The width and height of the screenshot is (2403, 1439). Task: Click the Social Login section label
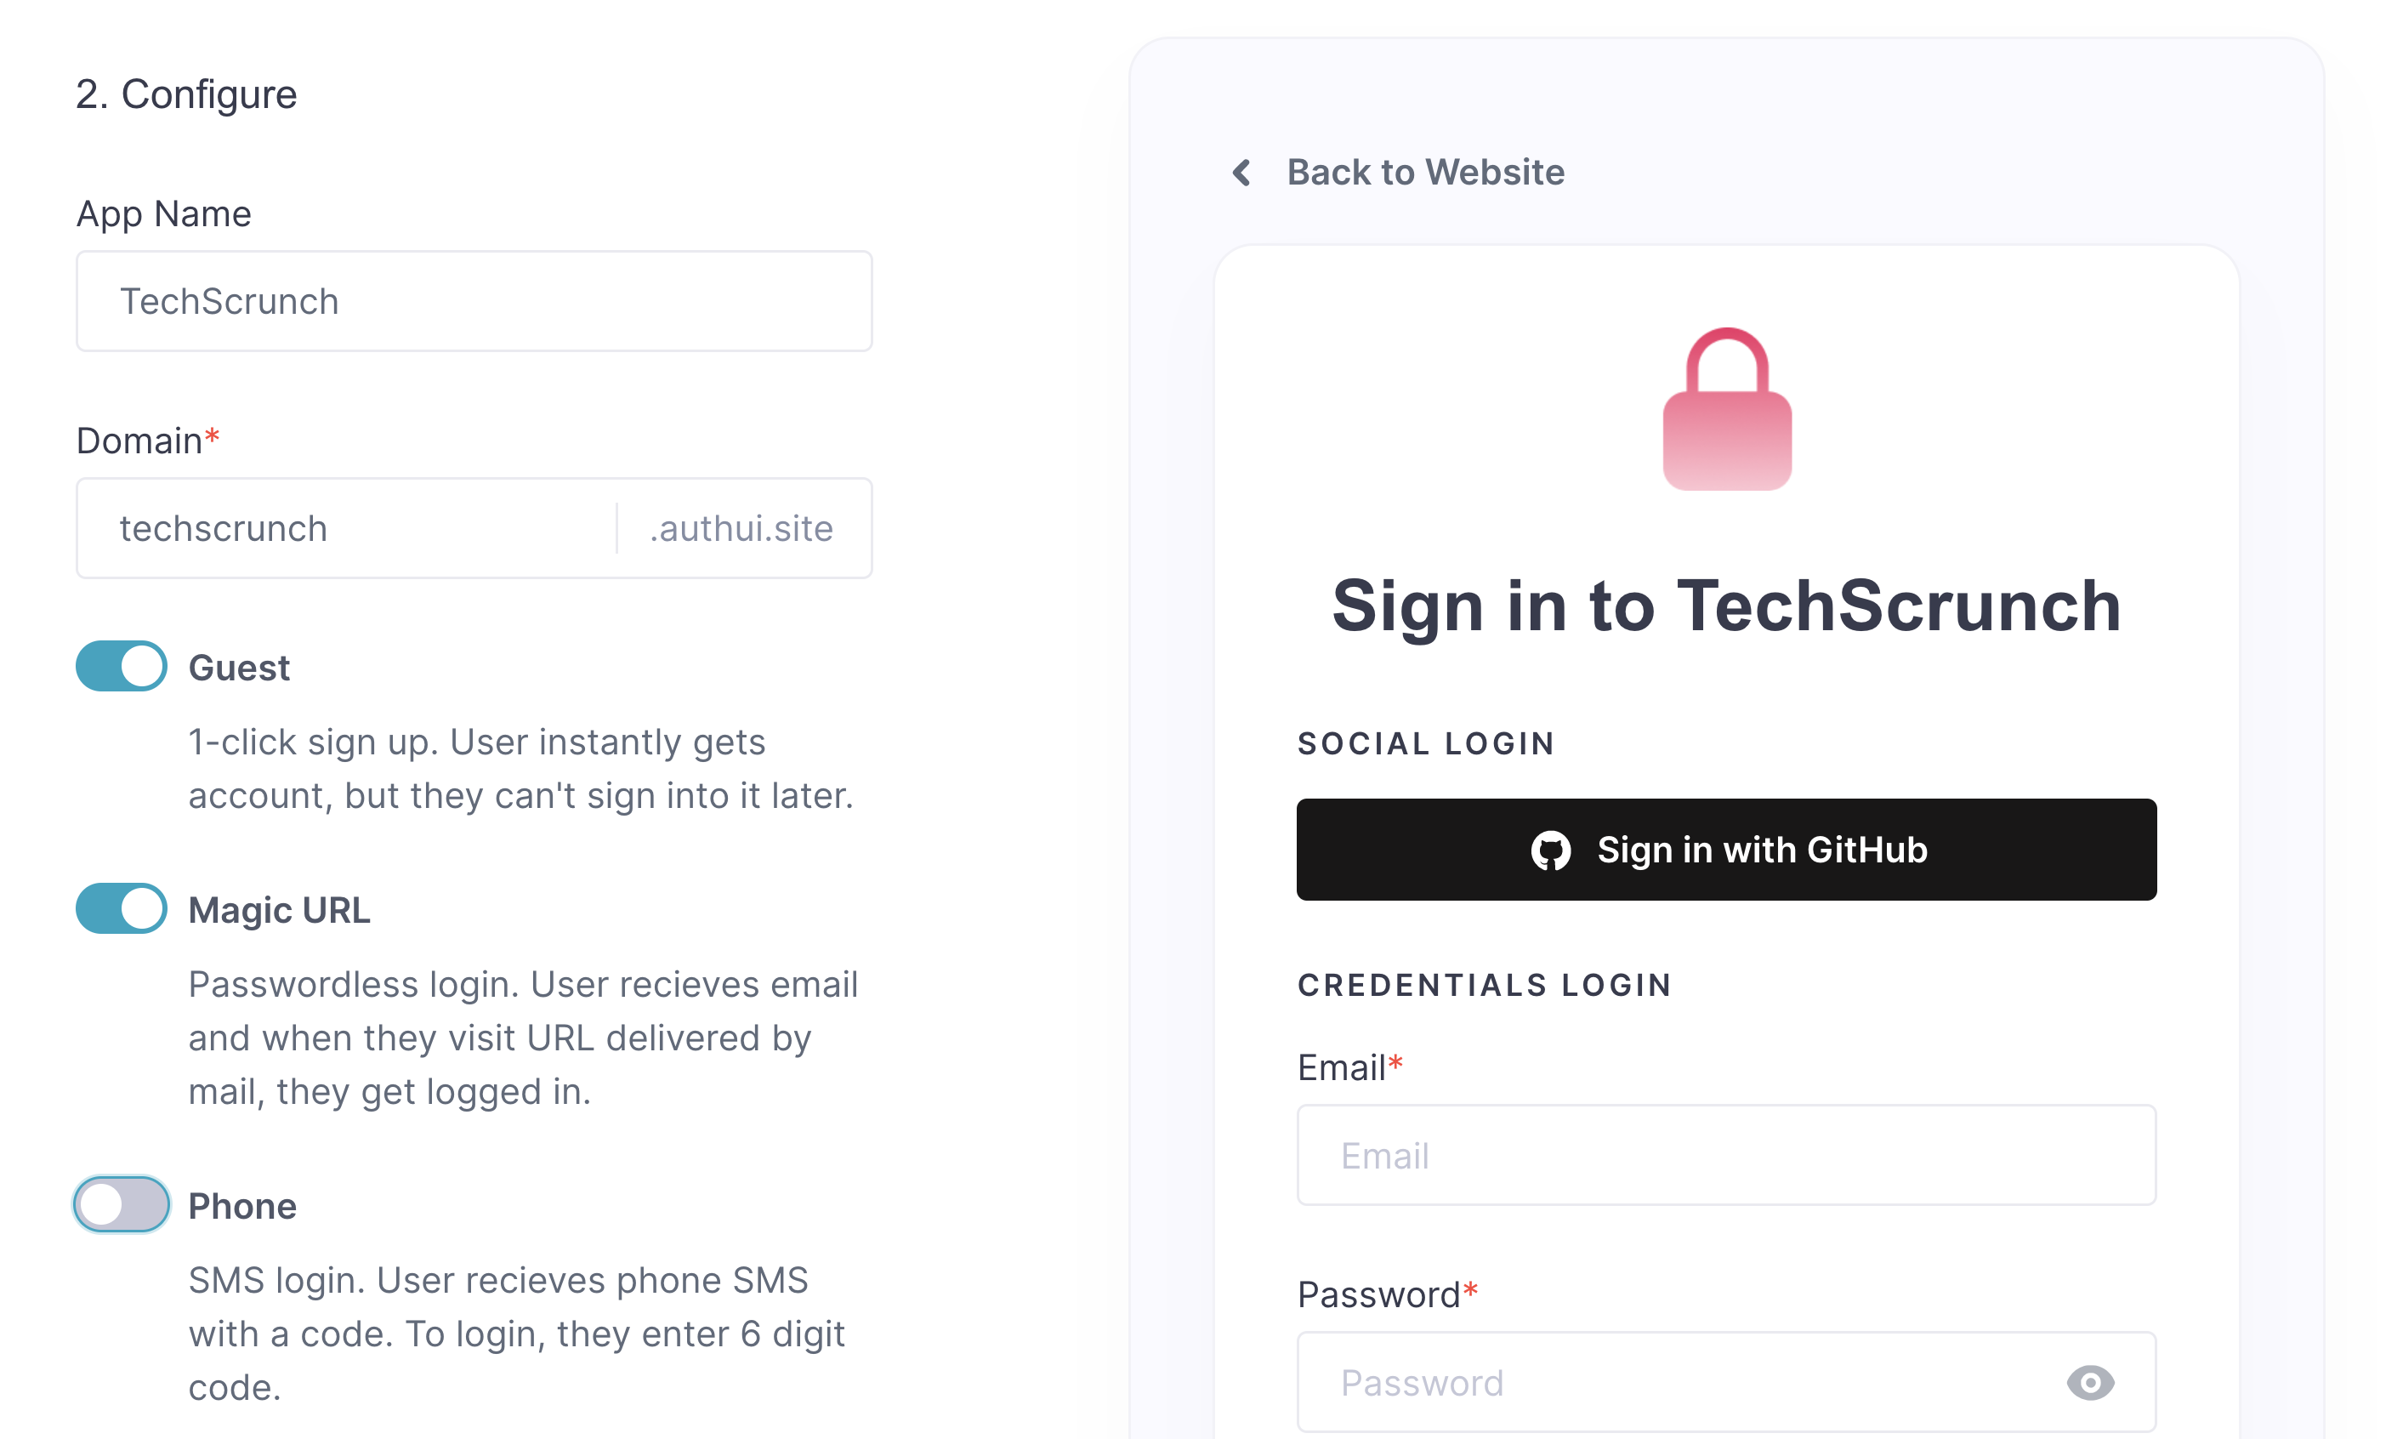[x=1425, y=744]
